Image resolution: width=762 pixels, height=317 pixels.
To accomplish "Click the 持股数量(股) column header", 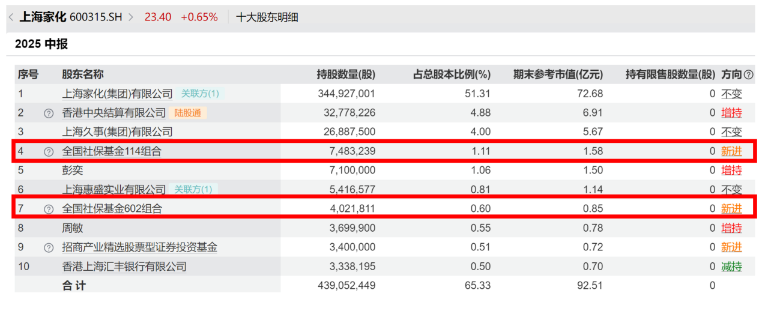I will pos(346,74).
